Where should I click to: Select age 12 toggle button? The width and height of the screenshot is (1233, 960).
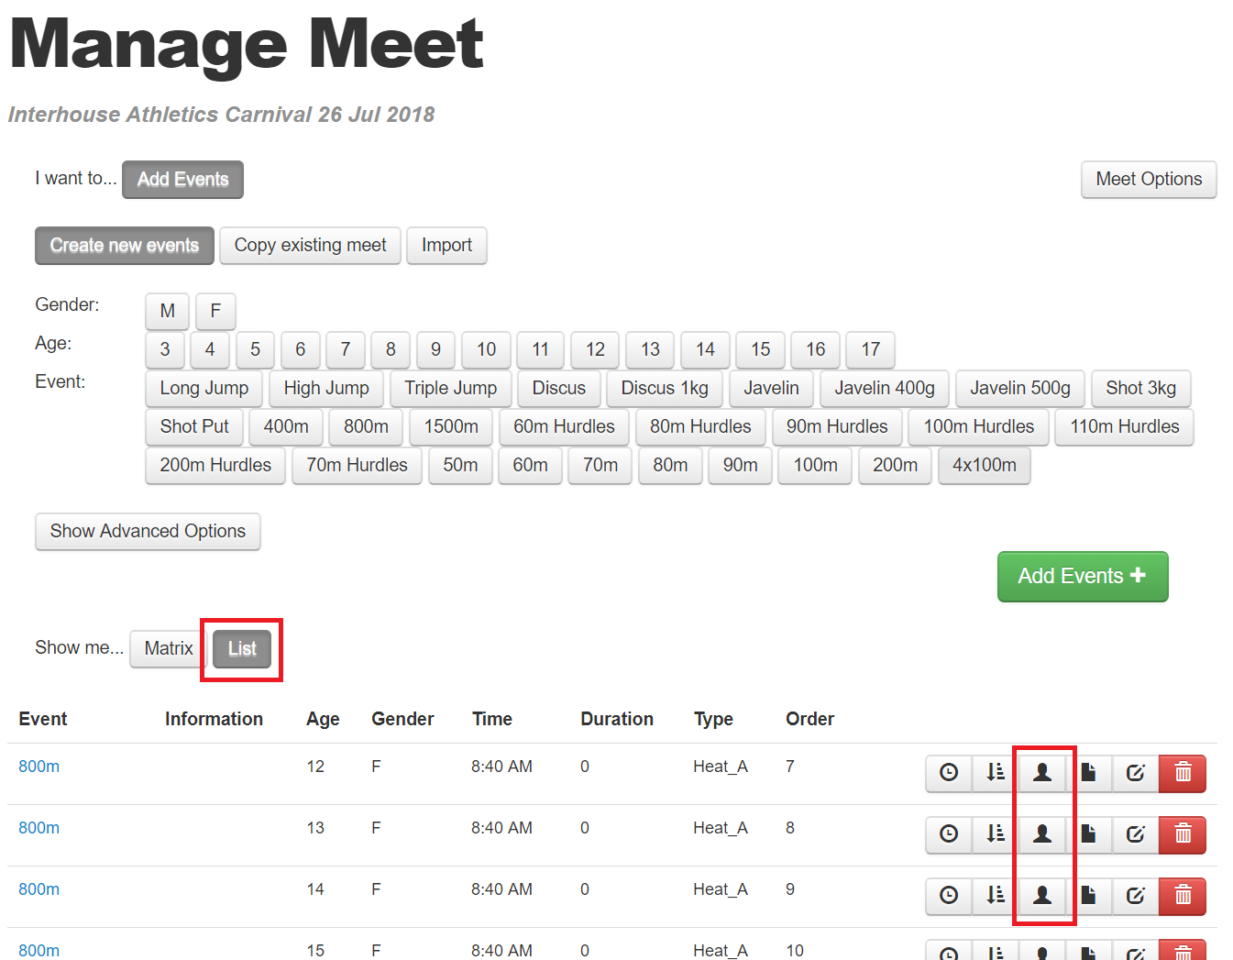[x=595, y=349]
